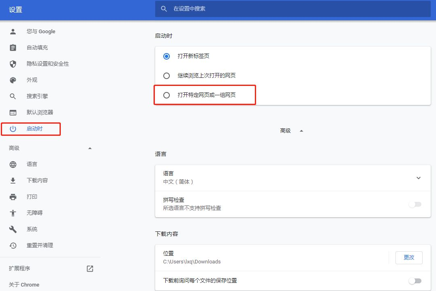Select the 系统 wrench icon
The width and height of the screenshot is (436, 291).
[13, 229]
